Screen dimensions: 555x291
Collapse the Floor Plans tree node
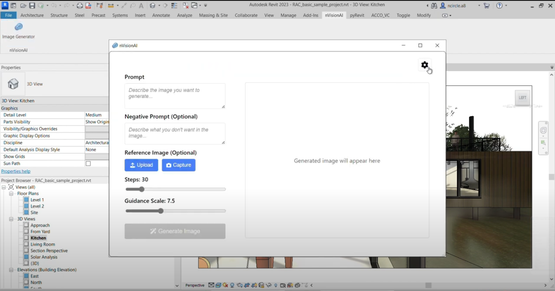(11, 193)
